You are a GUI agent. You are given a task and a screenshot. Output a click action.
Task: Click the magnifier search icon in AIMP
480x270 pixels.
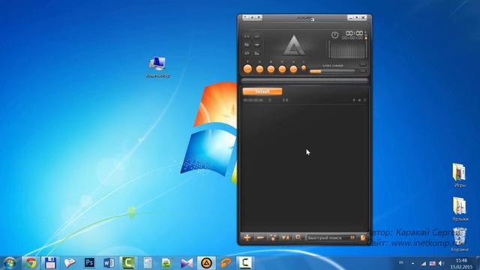click(x=298, y=238)
